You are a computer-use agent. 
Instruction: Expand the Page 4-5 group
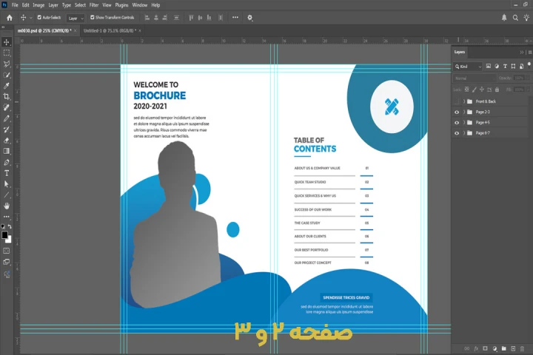coord(463,123)
